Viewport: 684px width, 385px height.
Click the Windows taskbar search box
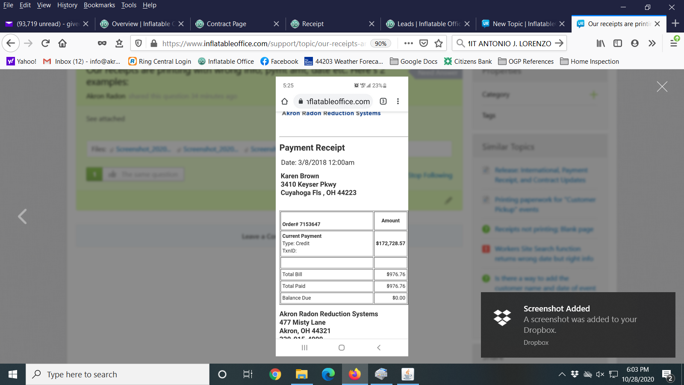118,374
